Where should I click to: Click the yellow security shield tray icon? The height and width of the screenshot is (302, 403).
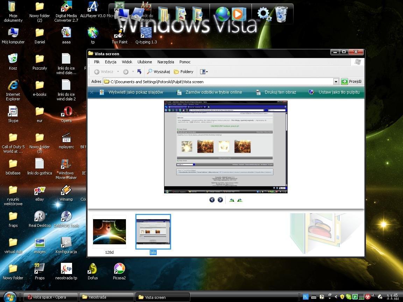[342, 297]
